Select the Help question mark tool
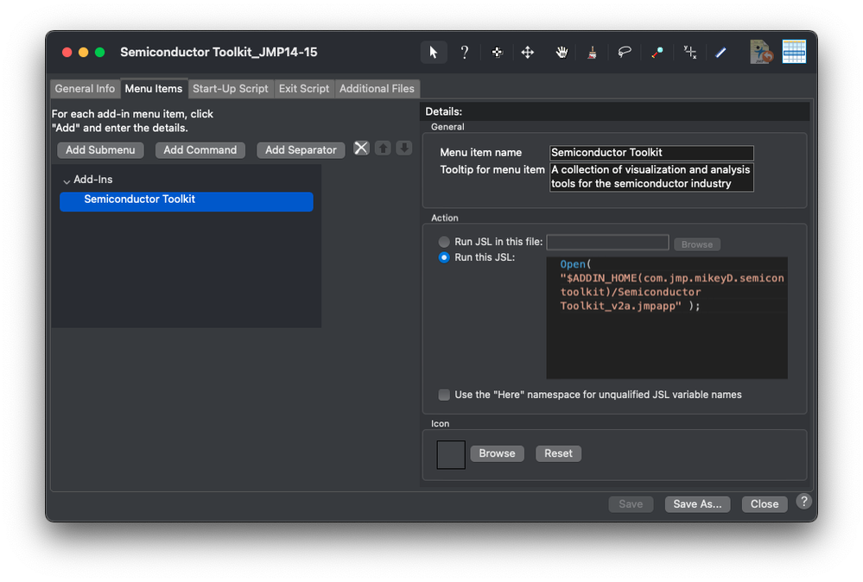Screen dimensions: 863x582 click(465, 53)
